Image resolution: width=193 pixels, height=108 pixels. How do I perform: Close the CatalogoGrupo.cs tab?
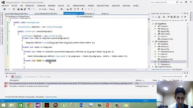(x=83, y=13)
